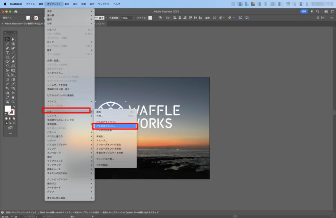Click the Apple menu logo
This screenshot has width=336, height=218.
(5, 4)
